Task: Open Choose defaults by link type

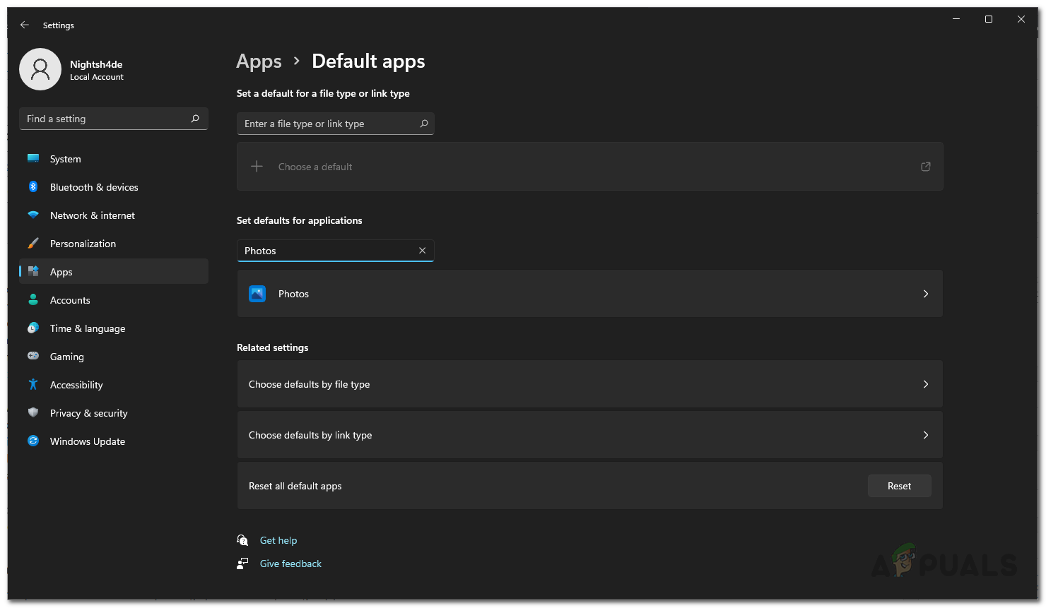Action: pyautogui.click(x=589, y=435)
